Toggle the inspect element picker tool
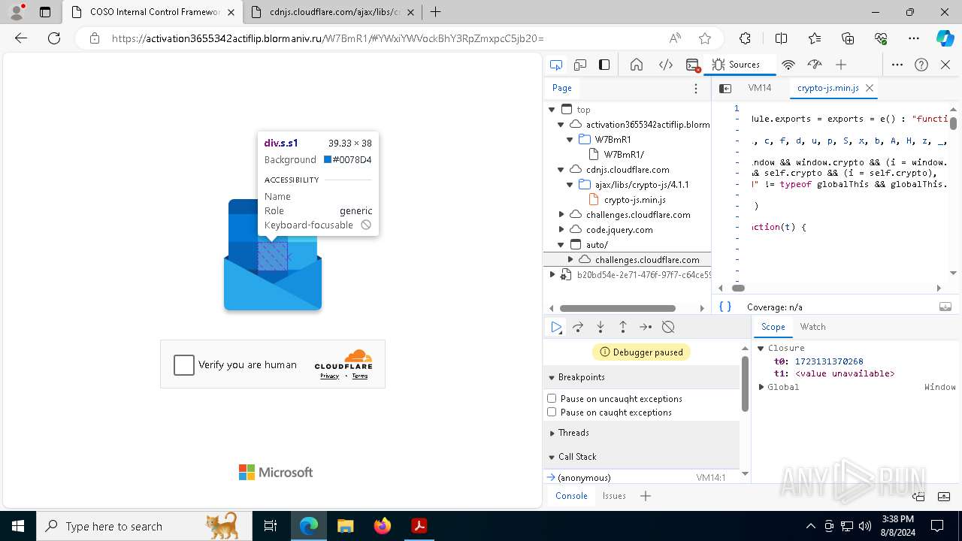The height and width of the screenshot is (541, 962). point(556,65)
